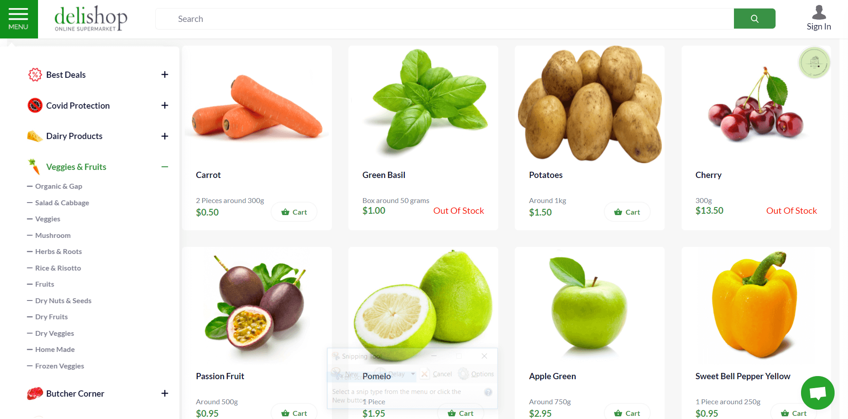This screenshot has width=848, height=419.
Task: Expand the Covid Protection category
Action: (165, 106)
